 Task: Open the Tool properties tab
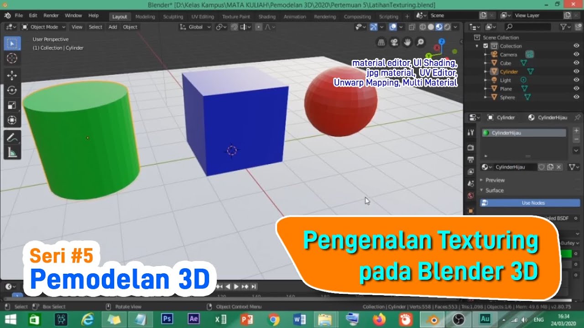tap(471, 133)
